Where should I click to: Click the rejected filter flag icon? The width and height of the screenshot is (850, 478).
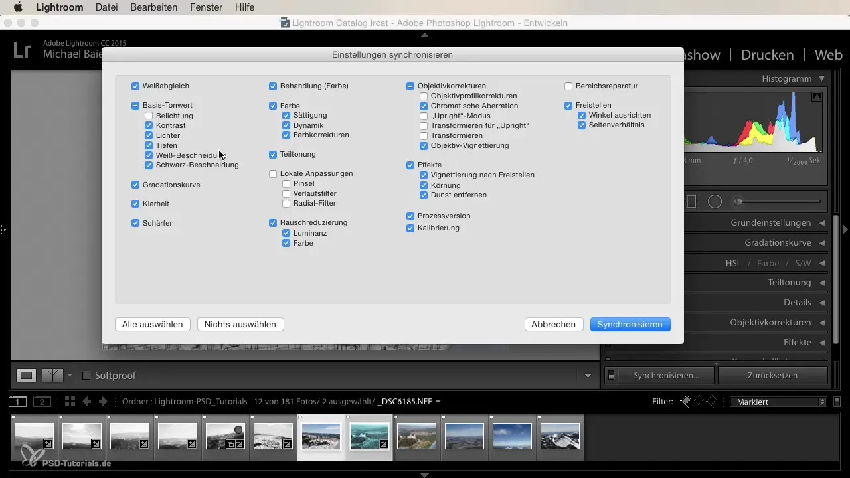tap(711, 401)
